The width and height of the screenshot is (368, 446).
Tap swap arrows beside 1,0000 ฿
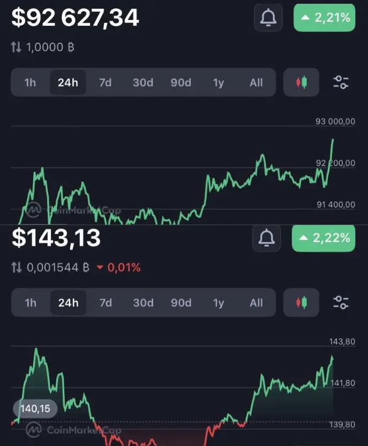click(x=16, y=47)
